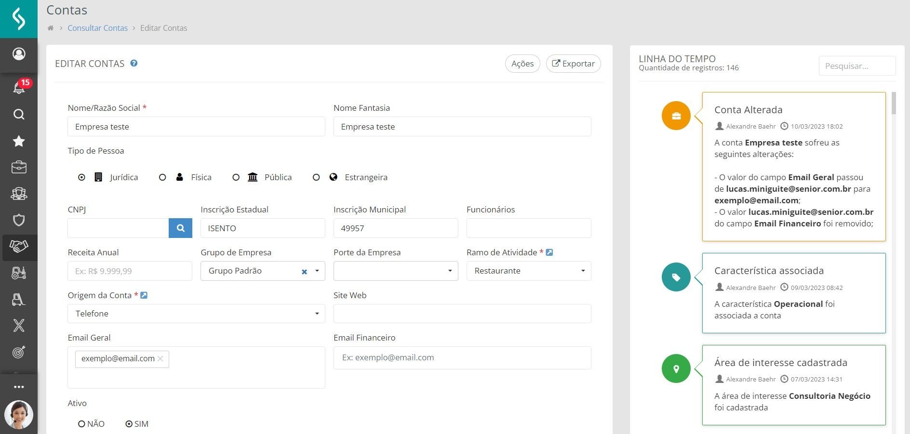Click the handshake icon in sidebar
The width and height of the screenshot is (910, 434).
coord(19,247)
